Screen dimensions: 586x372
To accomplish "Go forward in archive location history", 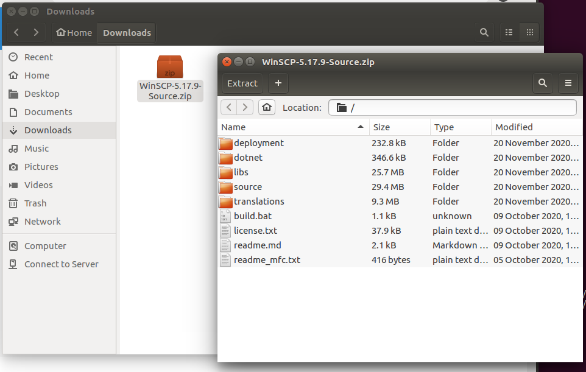I will [245, 108].
